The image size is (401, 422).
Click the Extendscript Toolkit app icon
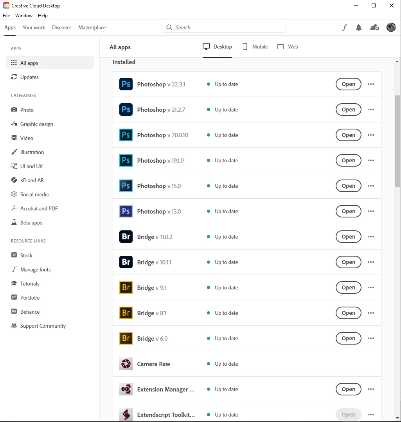126,415
